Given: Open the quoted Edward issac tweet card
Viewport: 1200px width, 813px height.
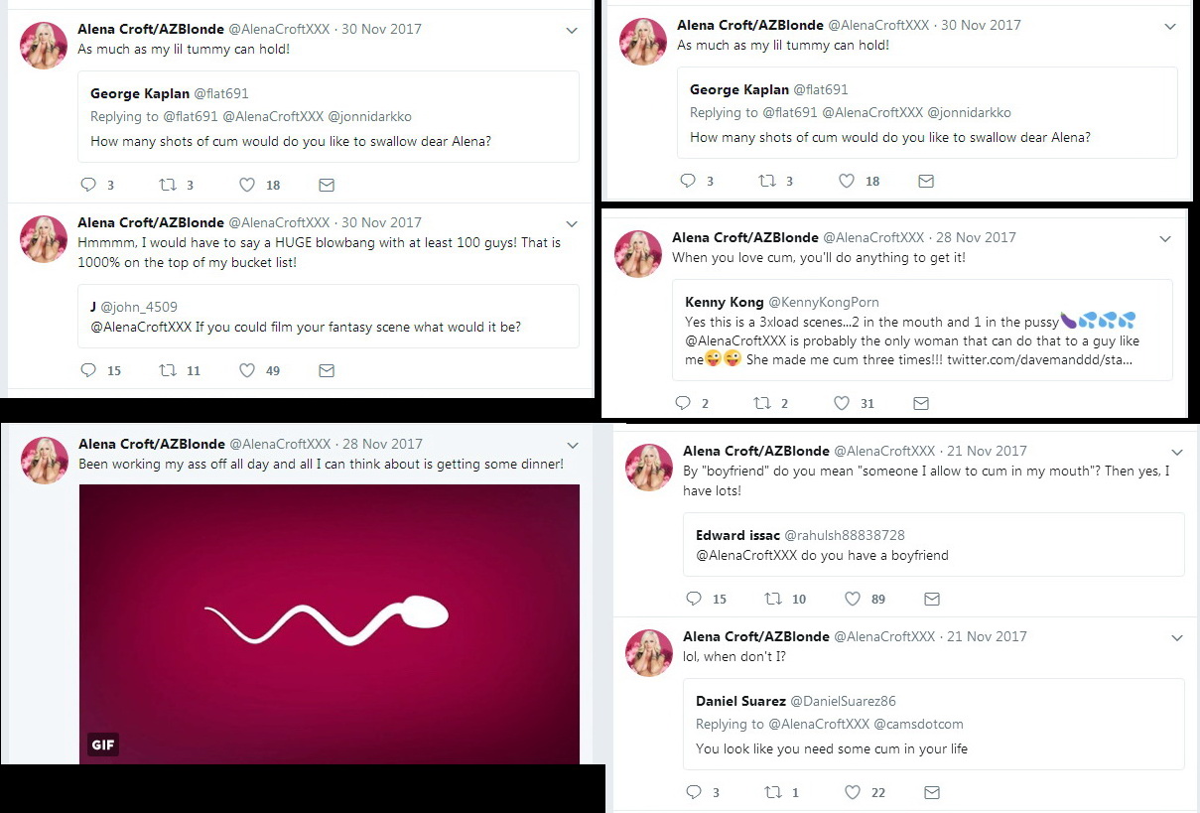Looking at the screenshot, I should (933, 544).
